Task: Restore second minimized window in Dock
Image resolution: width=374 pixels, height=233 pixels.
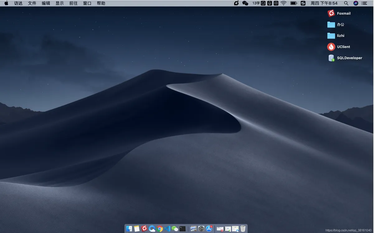Action: [x=228, y=229]
